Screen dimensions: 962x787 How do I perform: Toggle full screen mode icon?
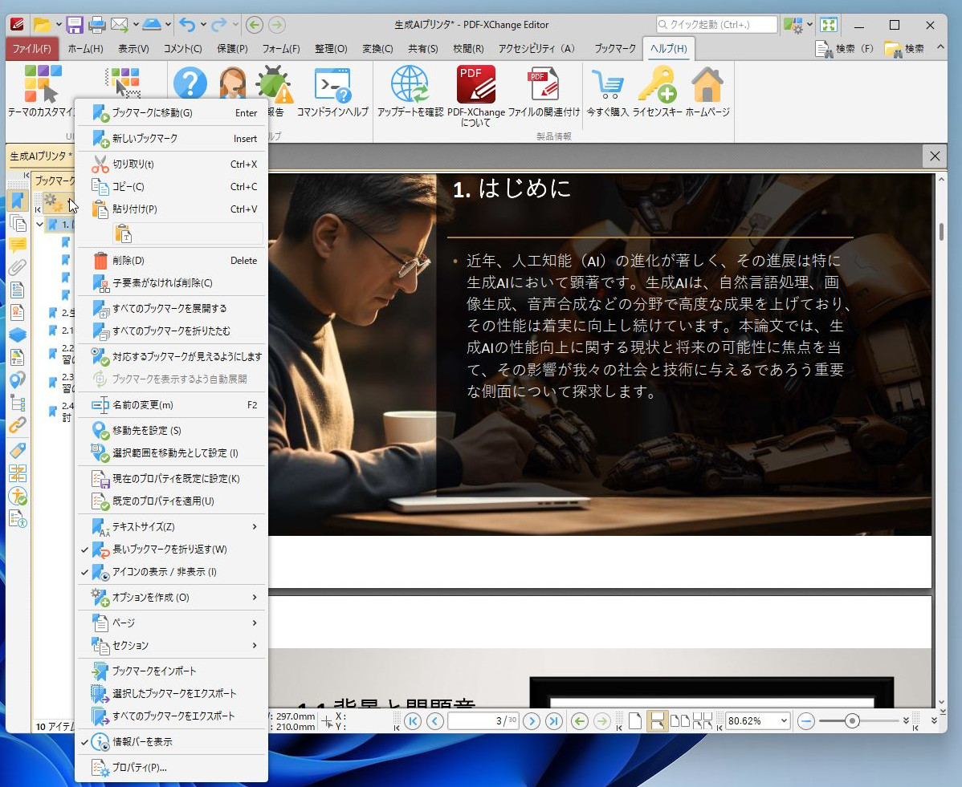pyautogui.click(x=829, y=25)
